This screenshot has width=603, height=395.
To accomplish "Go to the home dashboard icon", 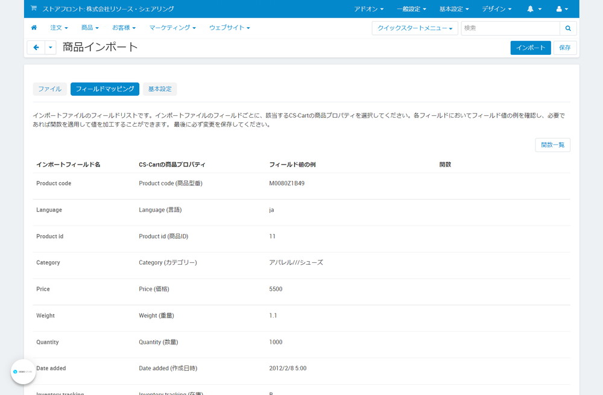I will 34,28.
